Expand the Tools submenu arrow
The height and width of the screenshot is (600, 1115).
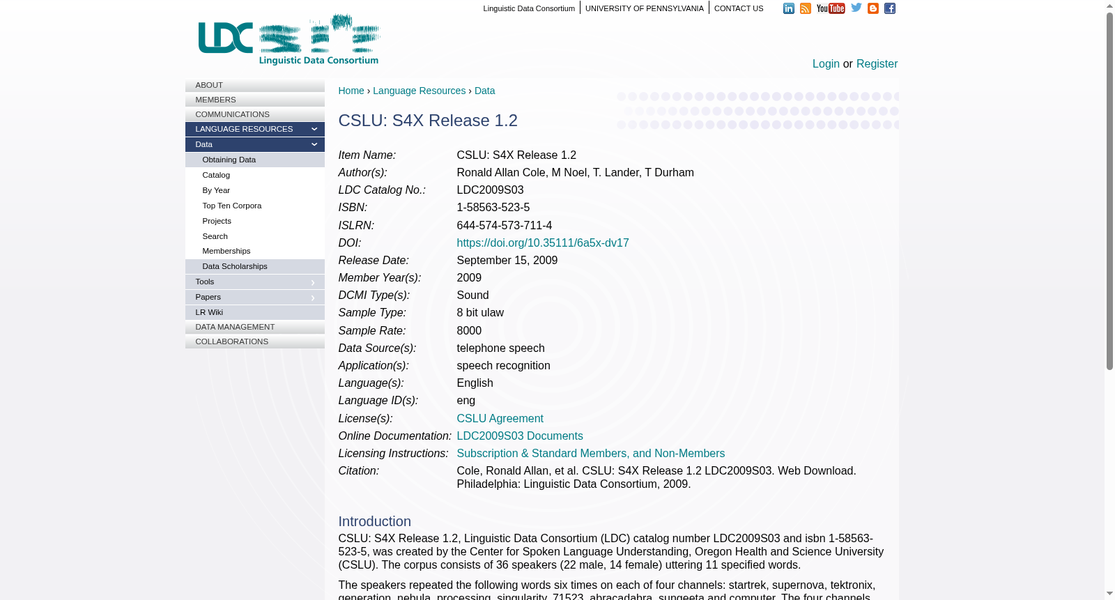(313, 282)
